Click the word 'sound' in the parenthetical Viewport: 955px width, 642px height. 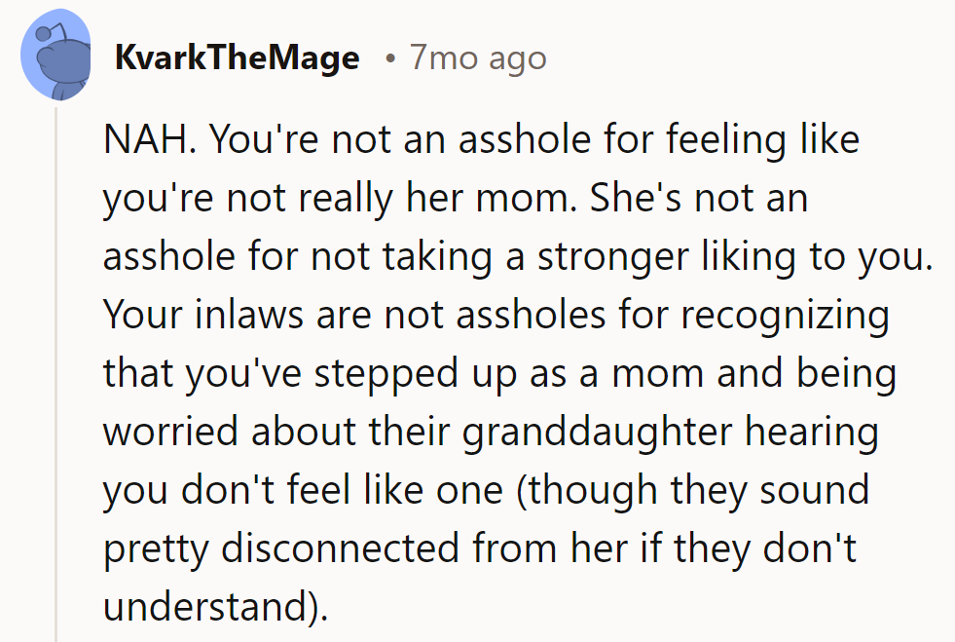pyautogui.click(x=816, y=491)
